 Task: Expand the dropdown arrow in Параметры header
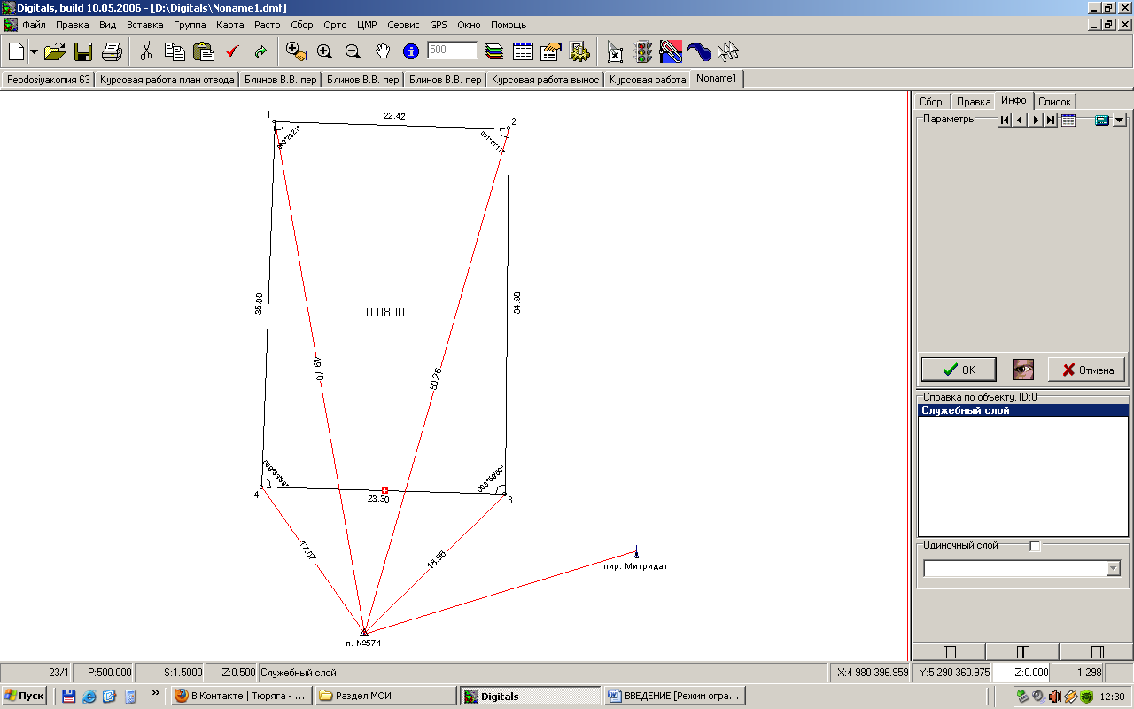(1119, 120)
